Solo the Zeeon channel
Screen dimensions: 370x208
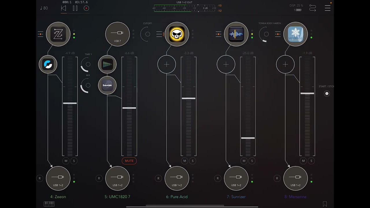(x=74, y=161)
